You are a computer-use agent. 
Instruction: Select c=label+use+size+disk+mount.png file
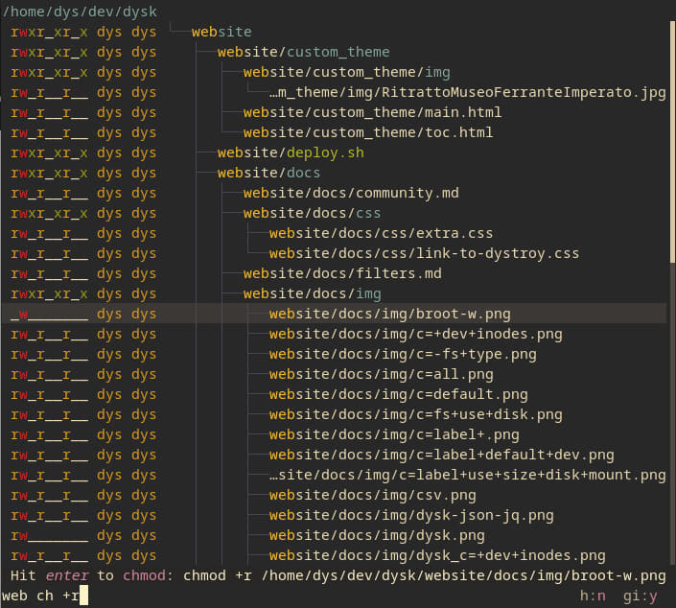point(467,475)
